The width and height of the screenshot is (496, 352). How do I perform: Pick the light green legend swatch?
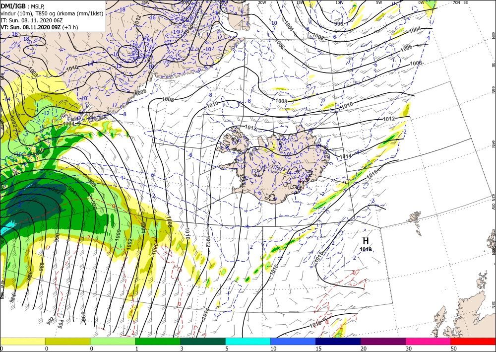pyautogui.click(x=113, y=341)
